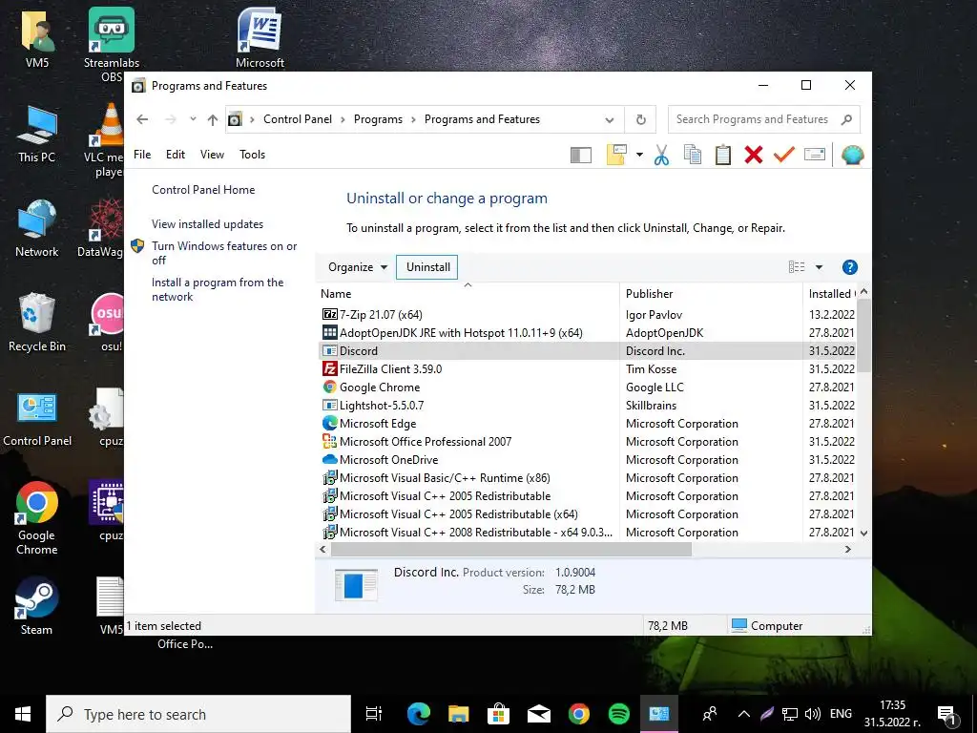977x733 pixels.
Task: Click the Uninstall button
Action: click(427, 267)
